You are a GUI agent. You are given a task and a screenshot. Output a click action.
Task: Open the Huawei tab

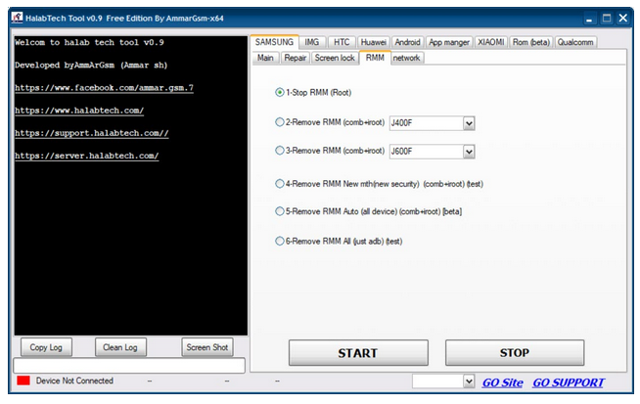[x=374, y=42]
